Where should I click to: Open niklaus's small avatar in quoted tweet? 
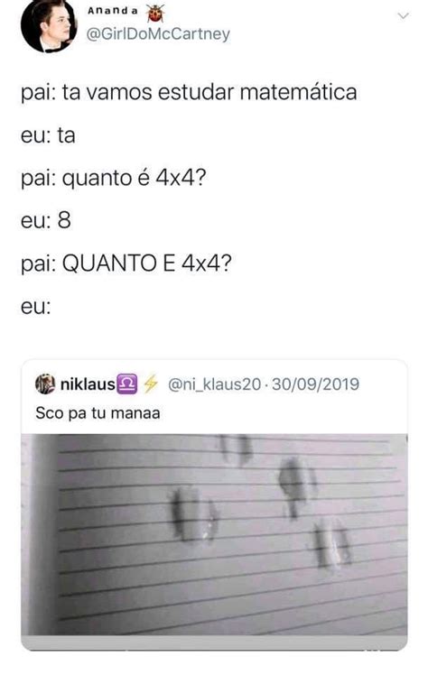[x=45, y=384]
